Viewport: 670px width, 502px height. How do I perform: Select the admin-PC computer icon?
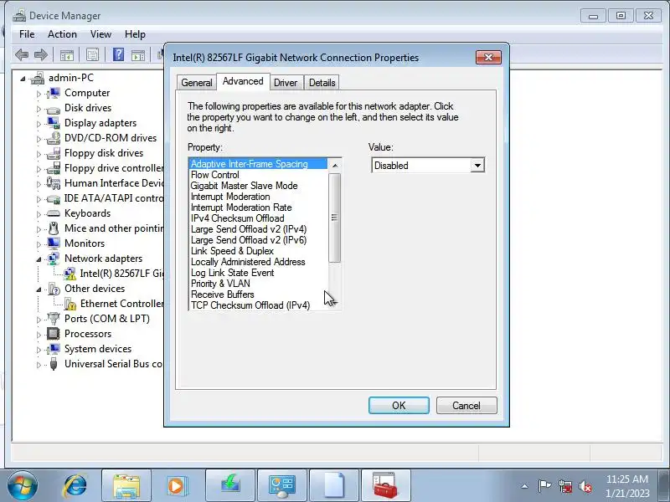[x=38, y=78]
